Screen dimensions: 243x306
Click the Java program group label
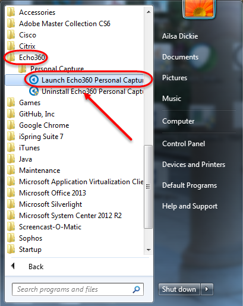[x=26, y=159]
